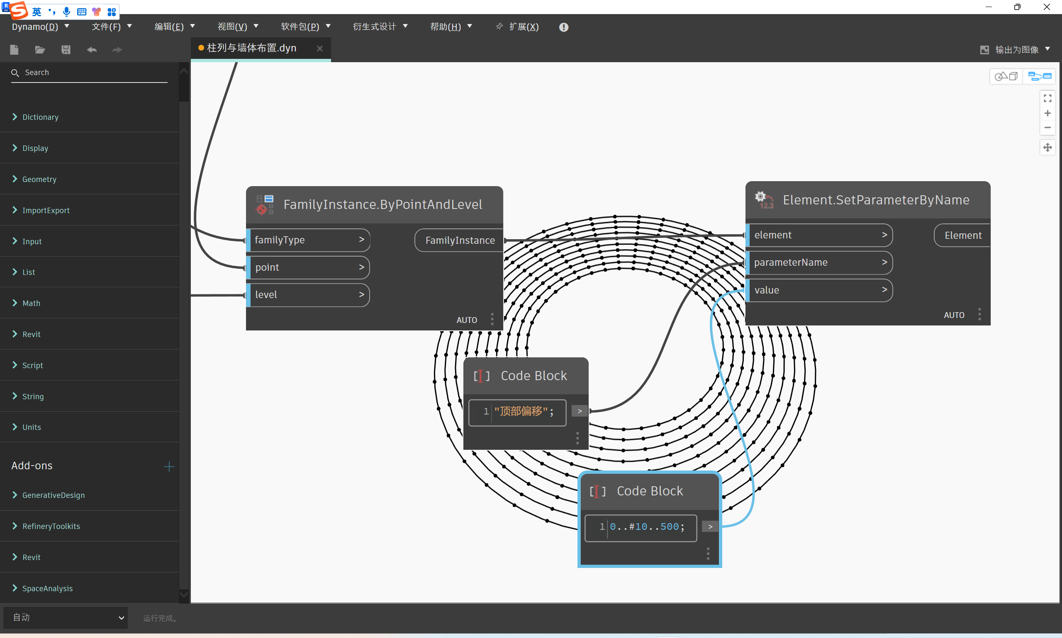Screen dimensions: 1062x638
Task: Click the Undo arrow icon
Action: click(92, 50)
